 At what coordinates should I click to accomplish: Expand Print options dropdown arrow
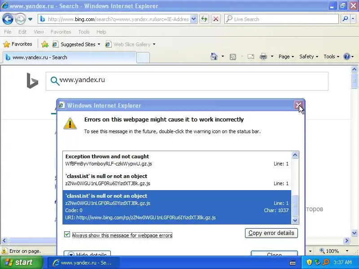coord(272,56)
